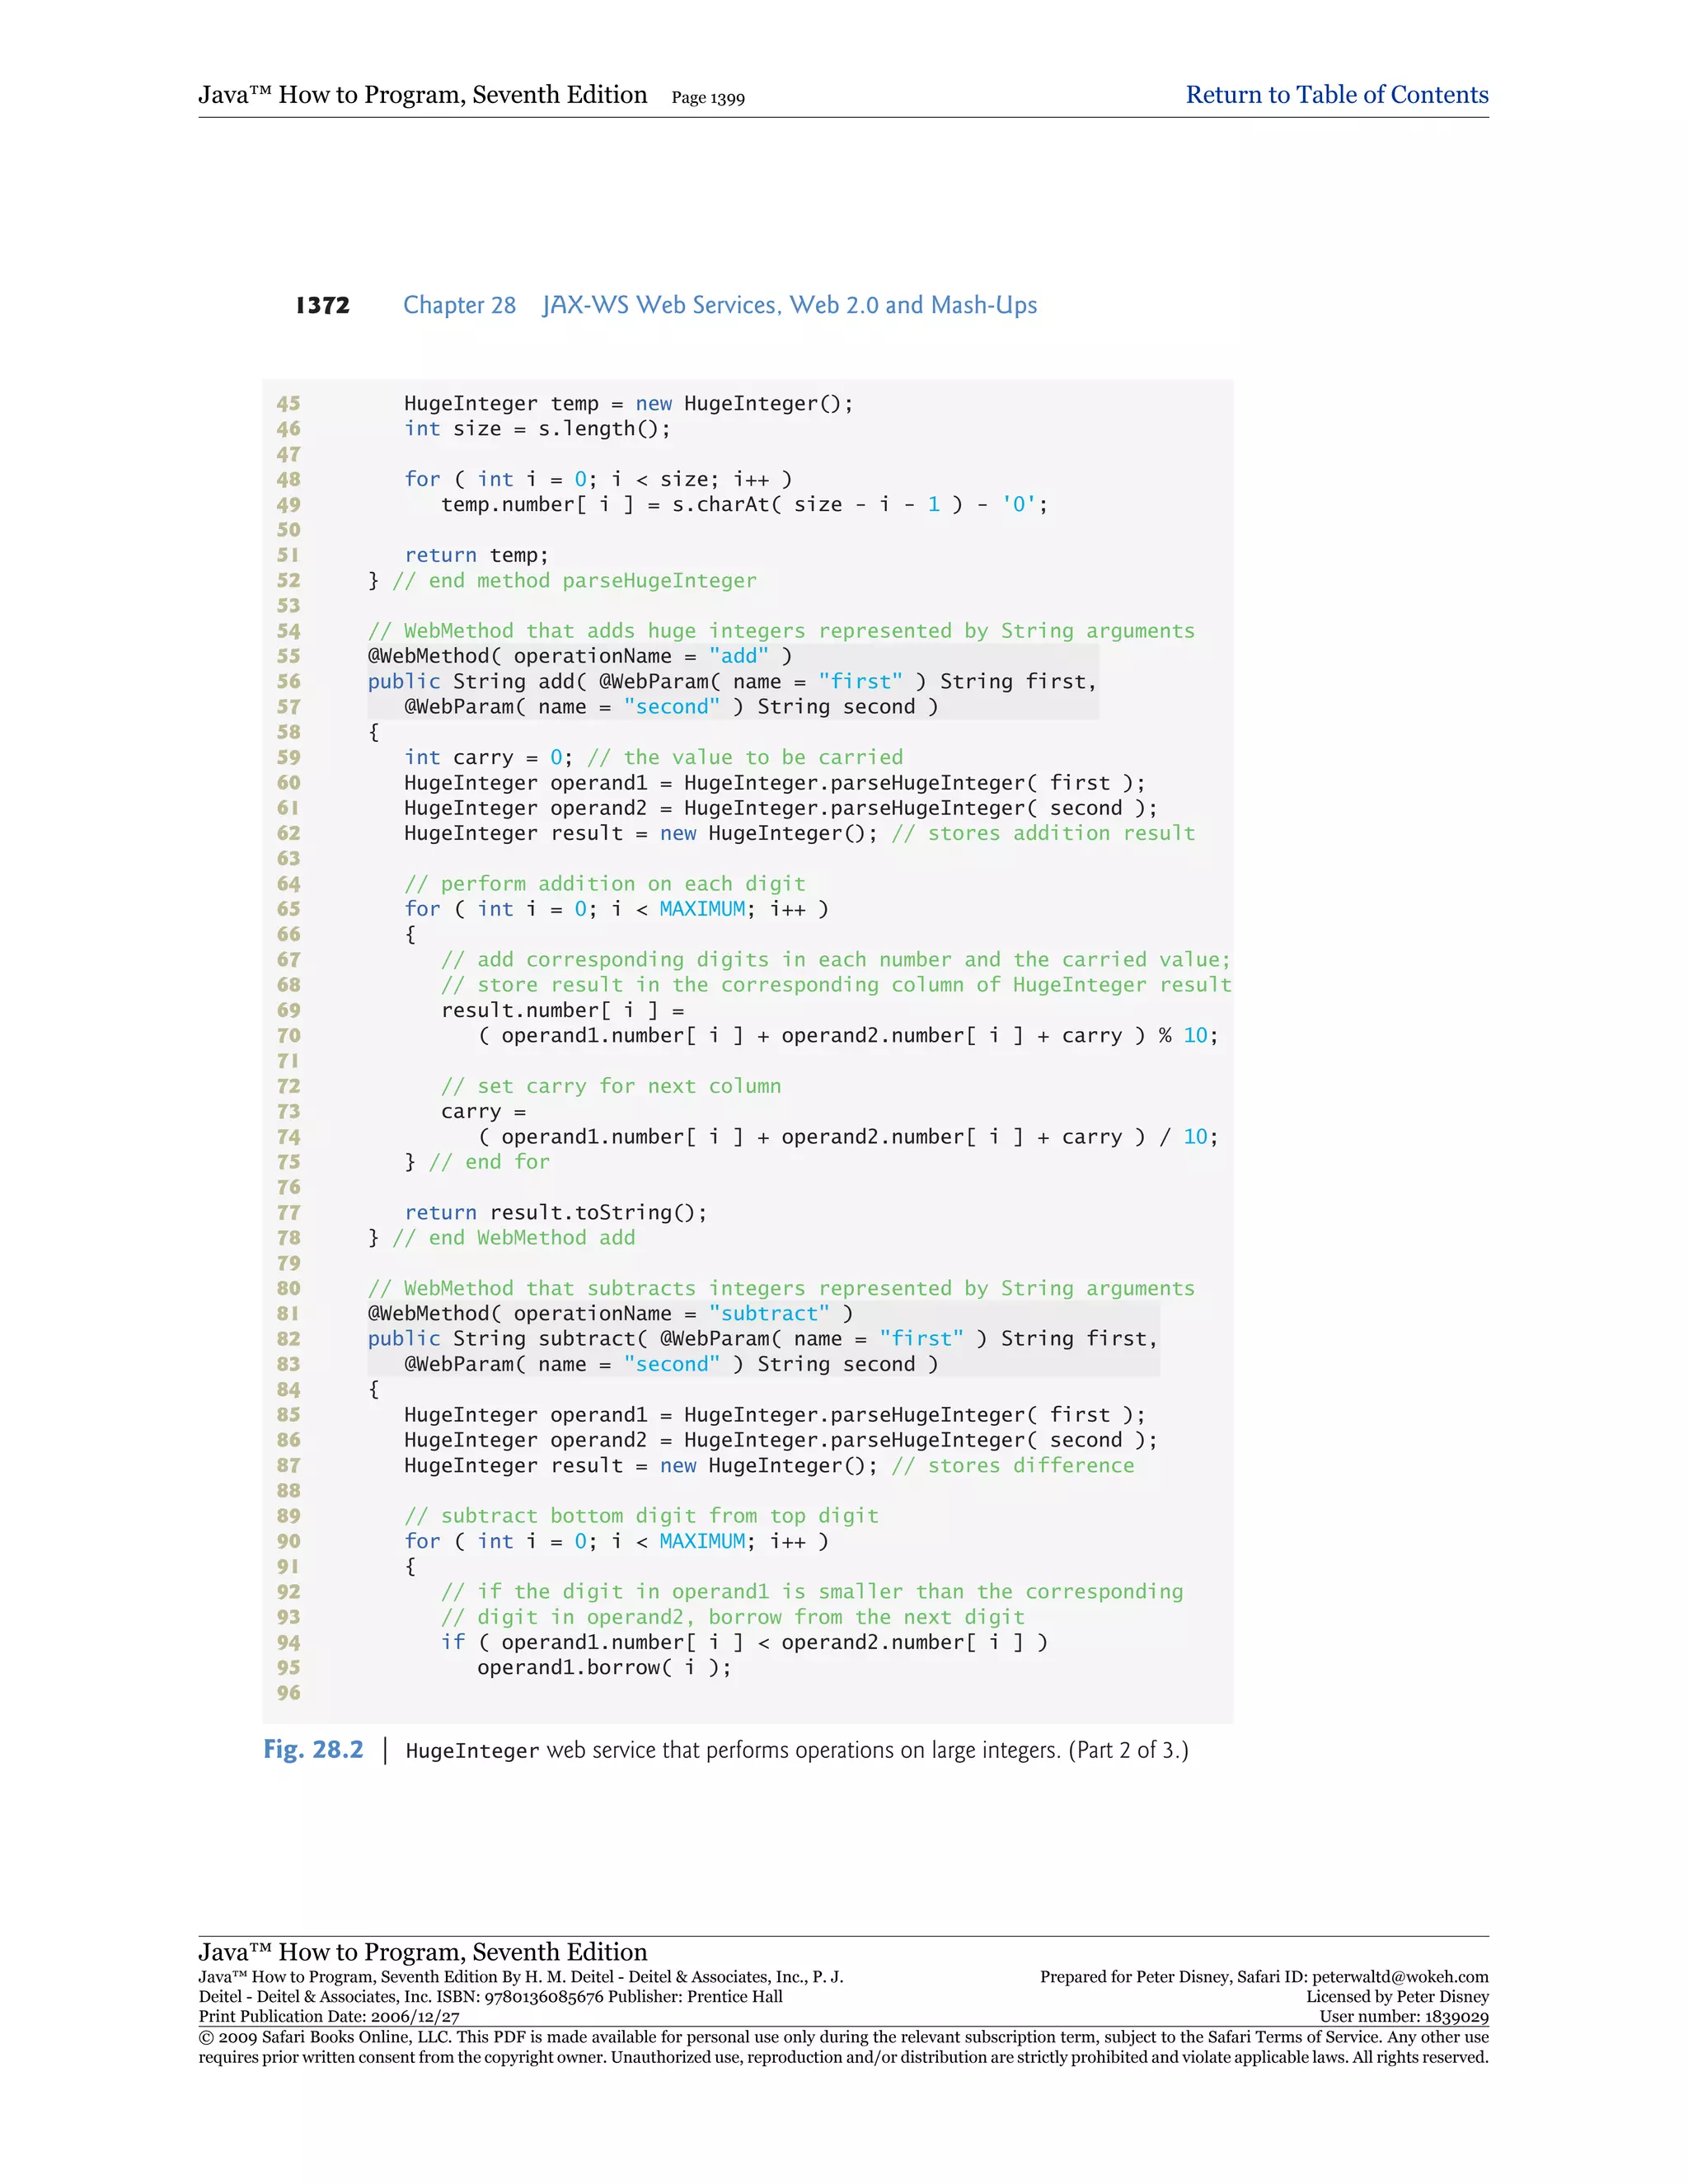Screen dimensions: 1688x2184
Task: Click the Chapter 28 heading text
Action: click(459, 305)
